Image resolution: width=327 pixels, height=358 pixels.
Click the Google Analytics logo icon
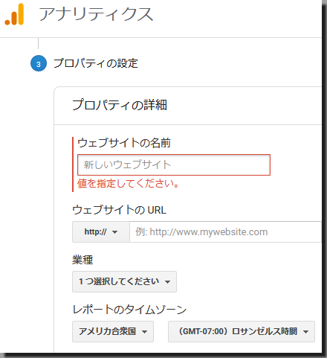14,14
